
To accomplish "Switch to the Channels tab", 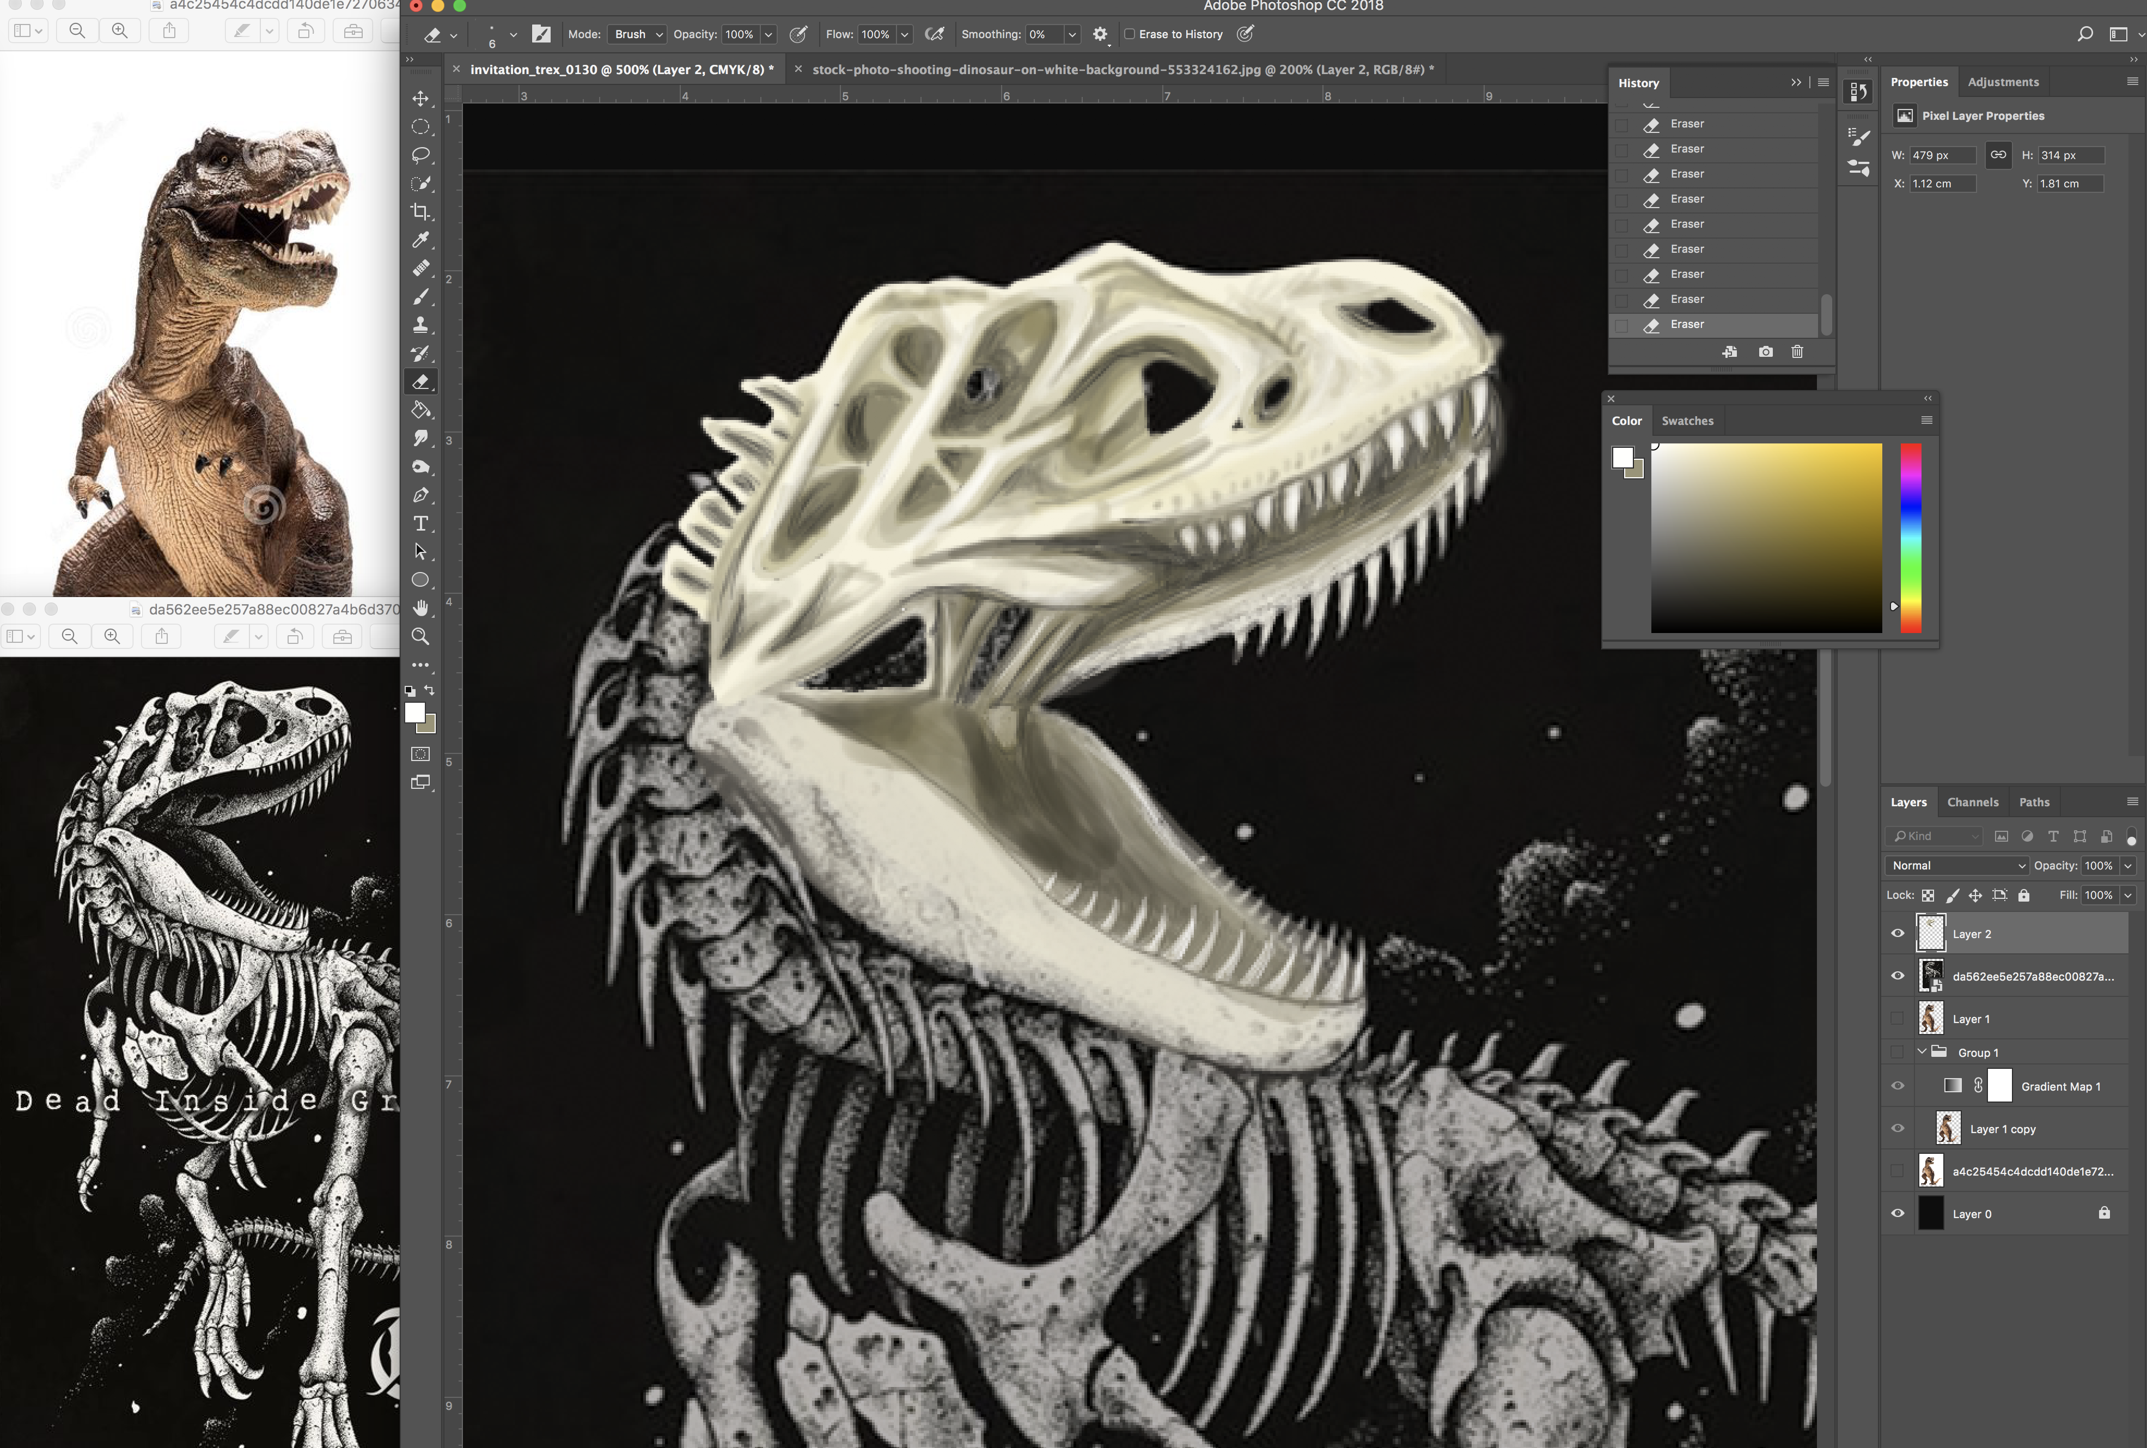I will tap(1973, 801).
